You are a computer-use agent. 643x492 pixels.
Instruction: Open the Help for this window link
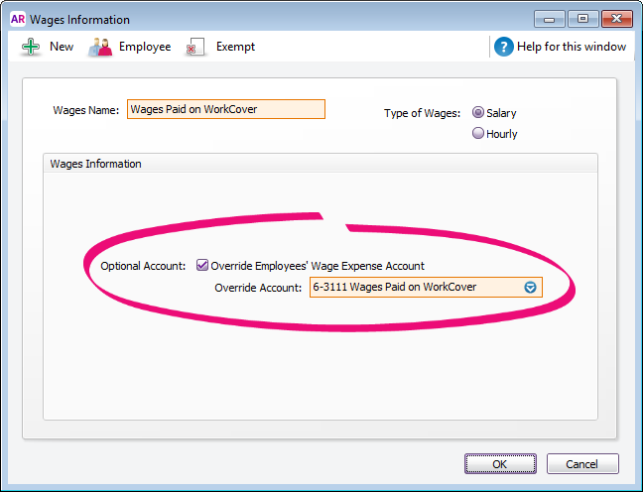[x=572, y=47]
